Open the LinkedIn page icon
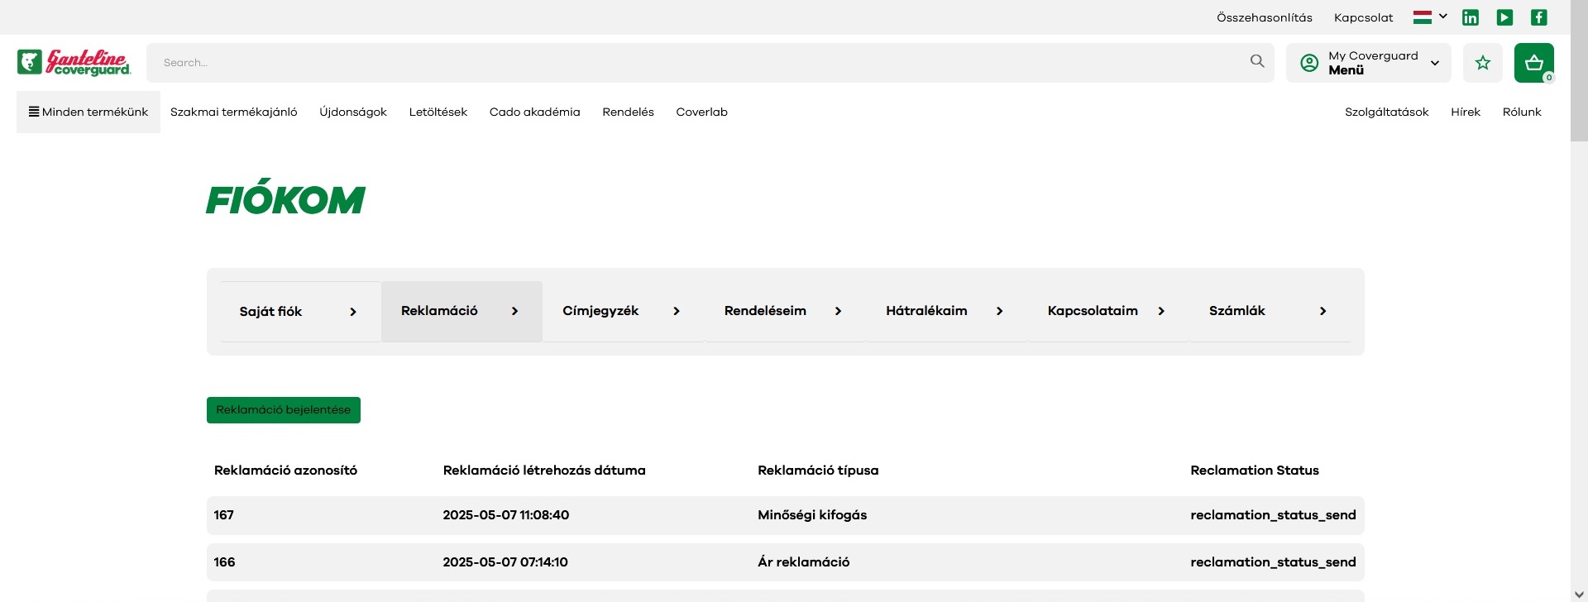 [x=1470, y=17]
